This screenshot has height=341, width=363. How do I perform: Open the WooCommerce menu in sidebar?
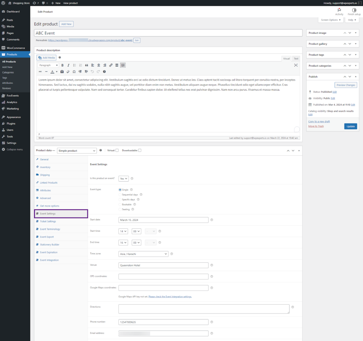click(x=15, y=48)
